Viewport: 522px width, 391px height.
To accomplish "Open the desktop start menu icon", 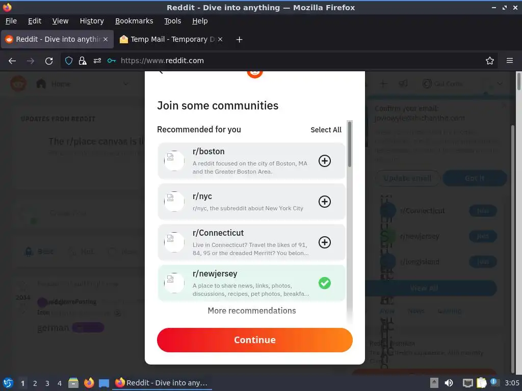I will 8,383.
